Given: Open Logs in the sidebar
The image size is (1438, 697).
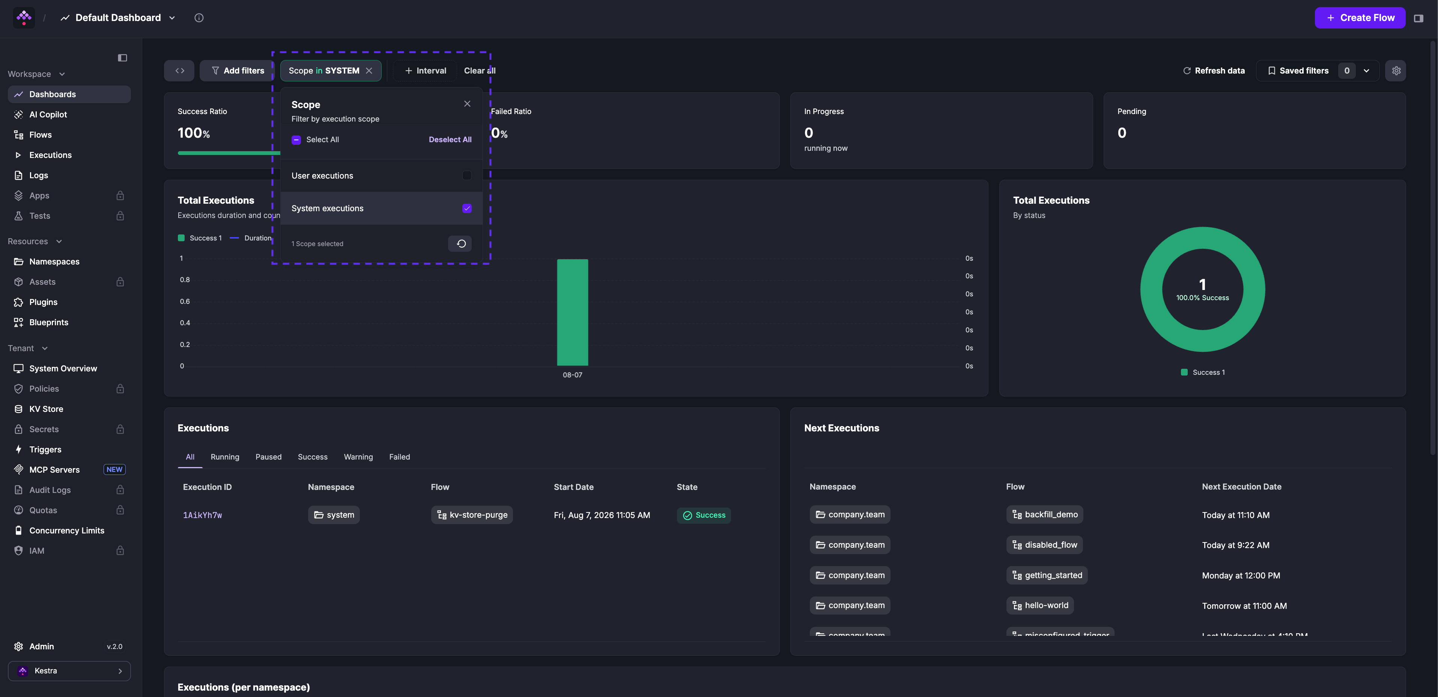Looking at the screenshot, I should click(69, 175).
